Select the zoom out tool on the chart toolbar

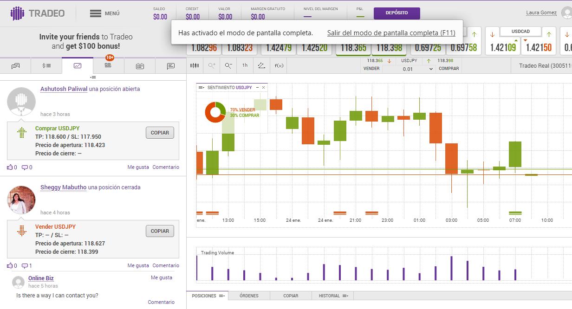tap(227, 65)
